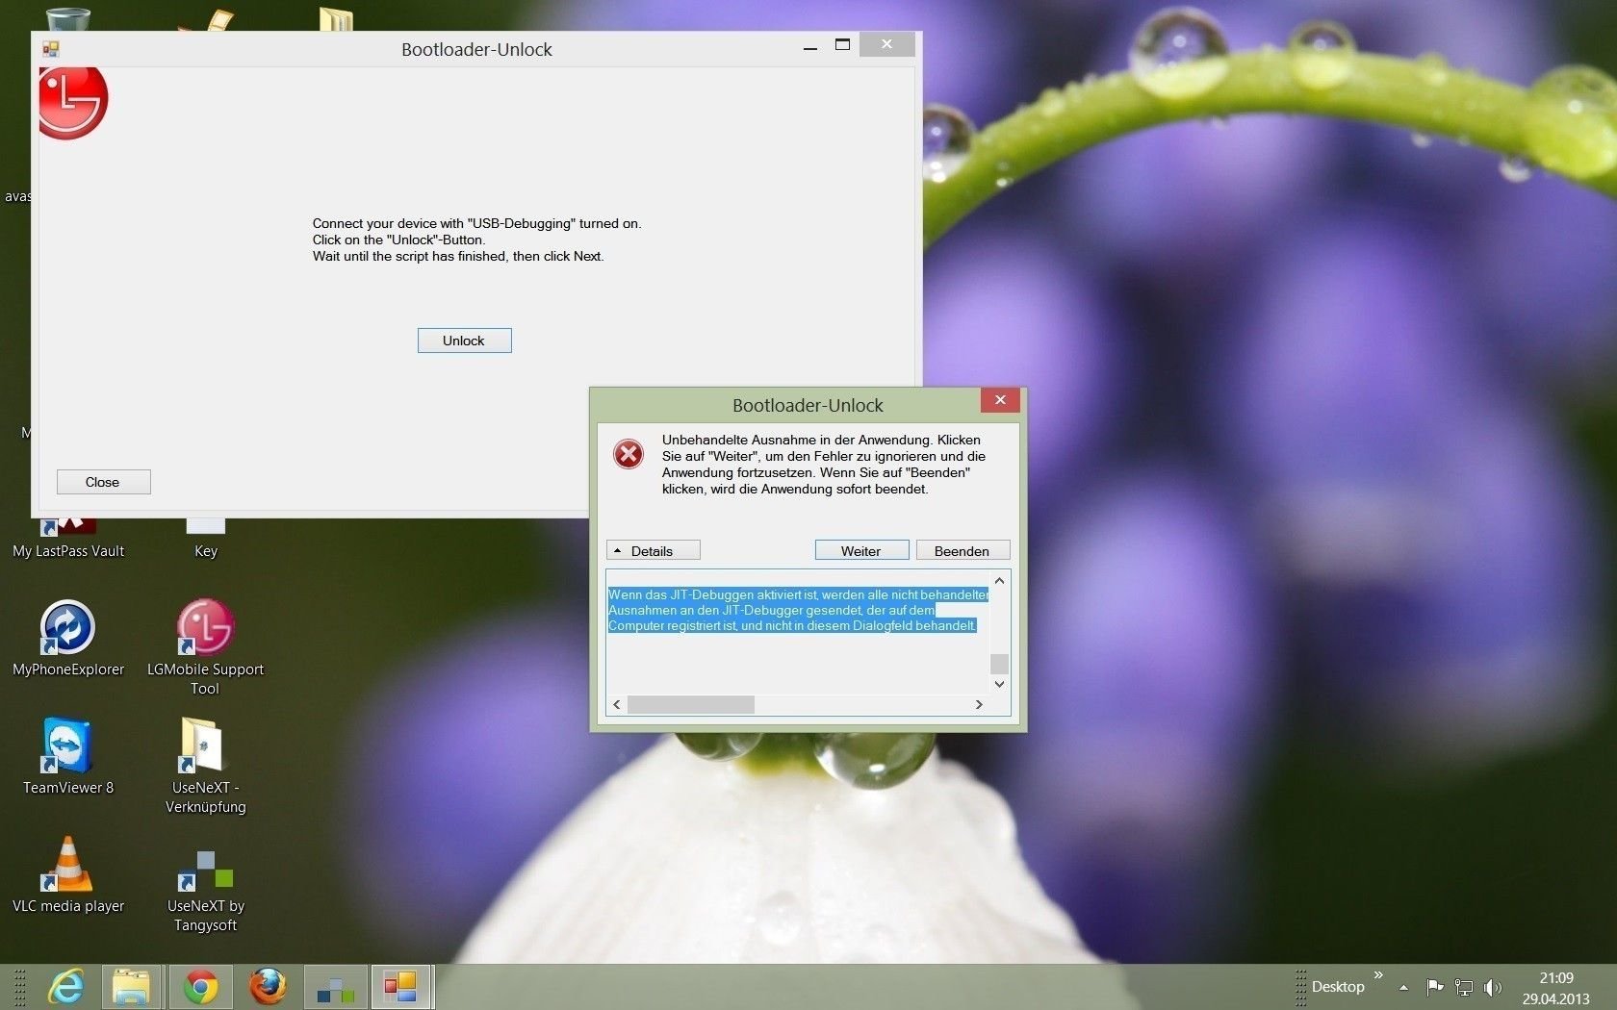Click the network tray icon

[x=1464, y=987]
